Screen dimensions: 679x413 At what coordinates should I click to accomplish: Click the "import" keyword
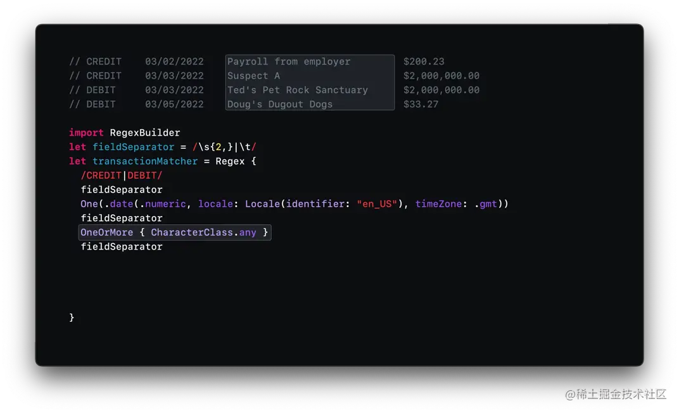tap(86, 133)
